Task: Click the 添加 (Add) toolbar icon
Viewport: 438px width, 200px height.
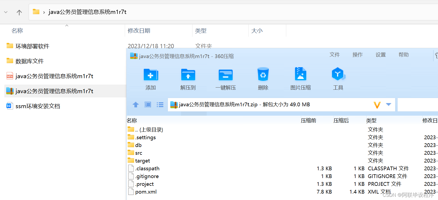Action: pos(151,75)
